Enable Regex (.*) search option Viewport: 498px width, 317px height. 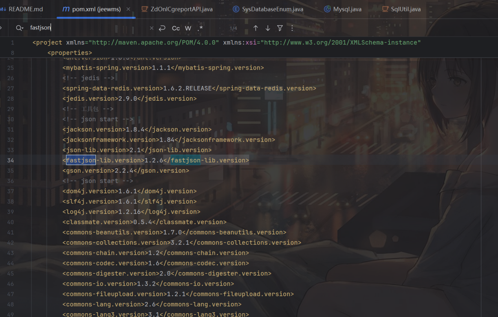click(200, 28)
